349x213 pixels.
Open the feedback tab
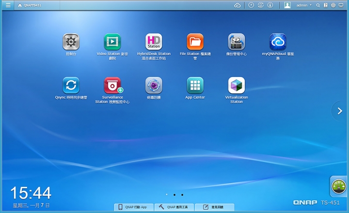[x=214, y=207]
